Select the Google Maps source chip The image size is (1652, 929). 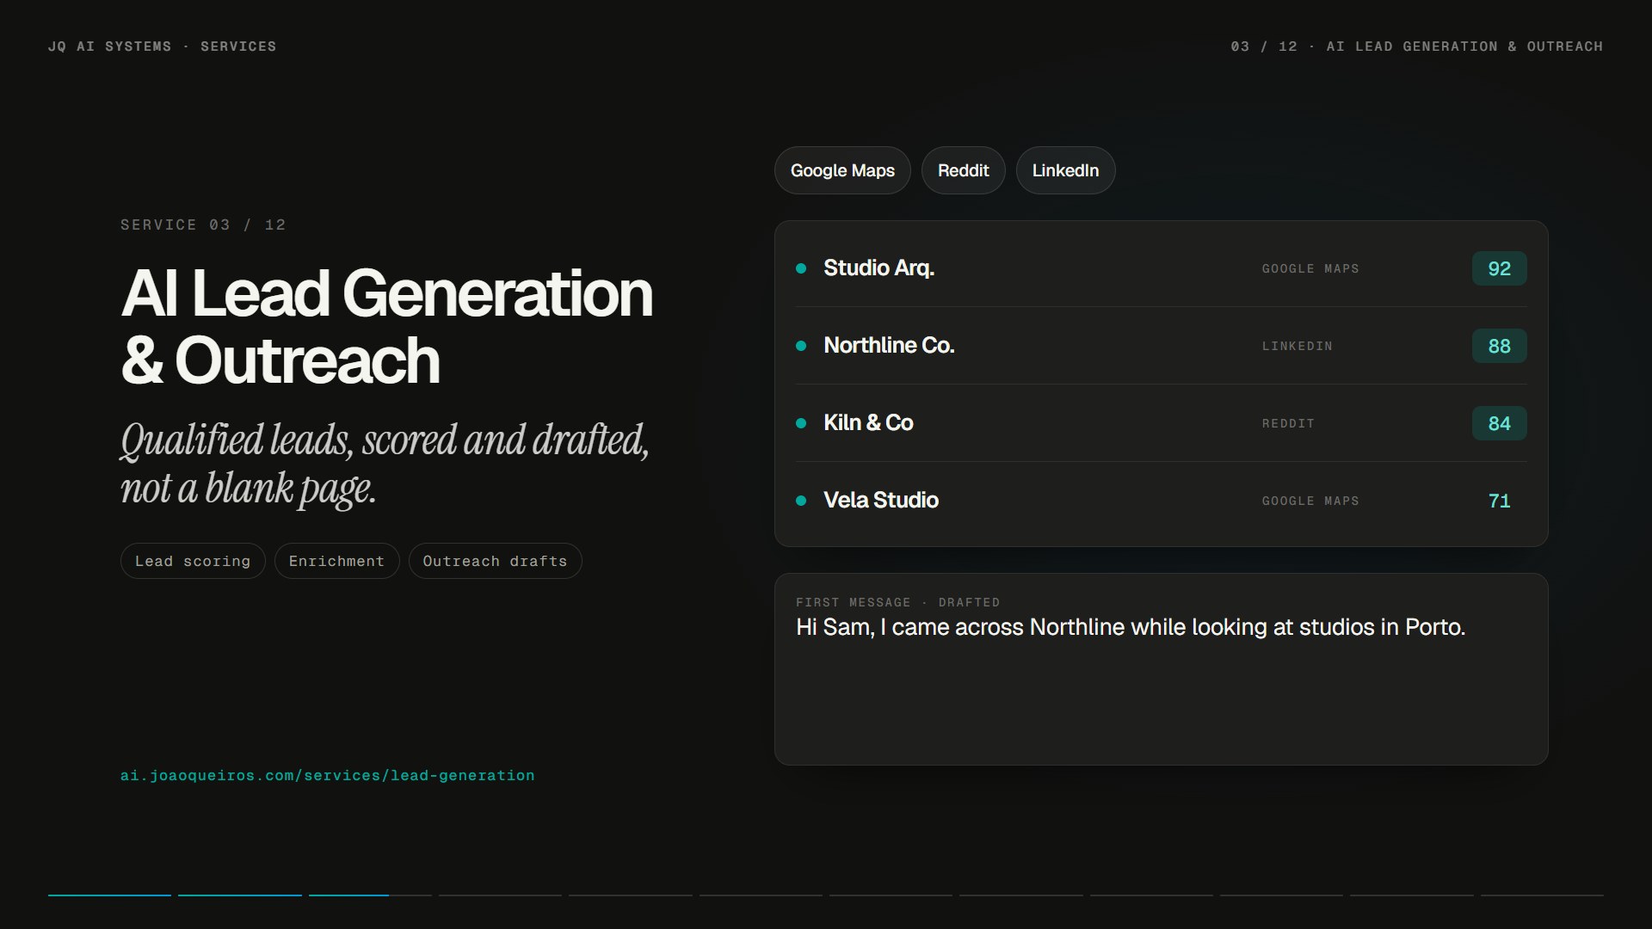tap(842, 170)
